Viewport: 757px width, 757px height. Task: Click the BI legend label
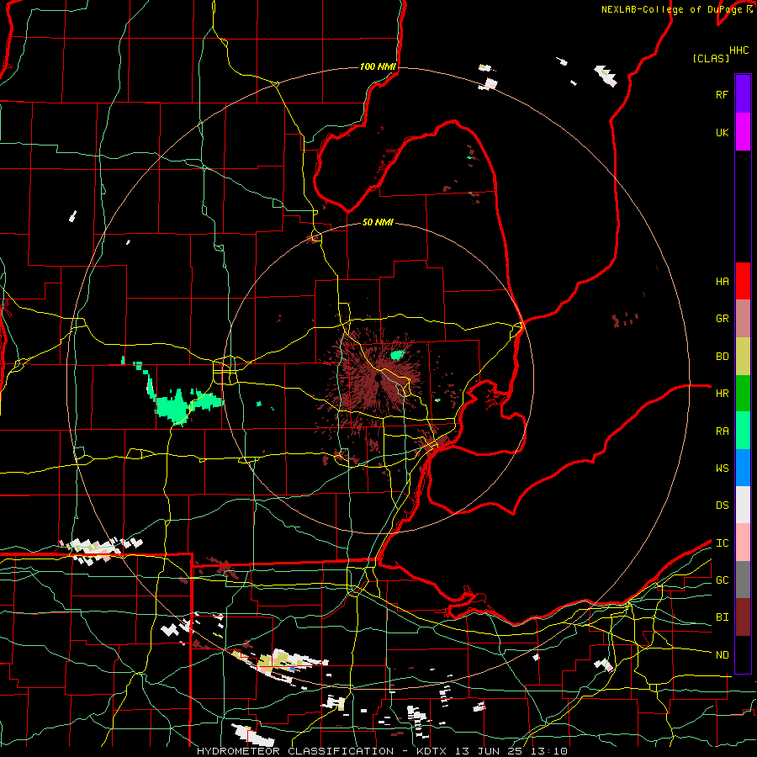coord(723,617)
